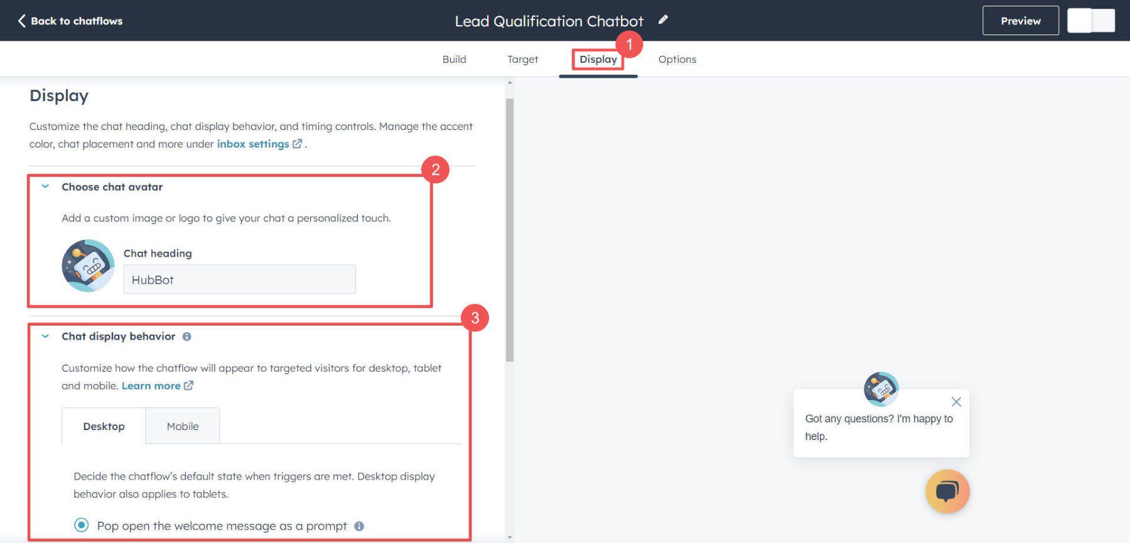Switch to the Build tab

(454, 59)
